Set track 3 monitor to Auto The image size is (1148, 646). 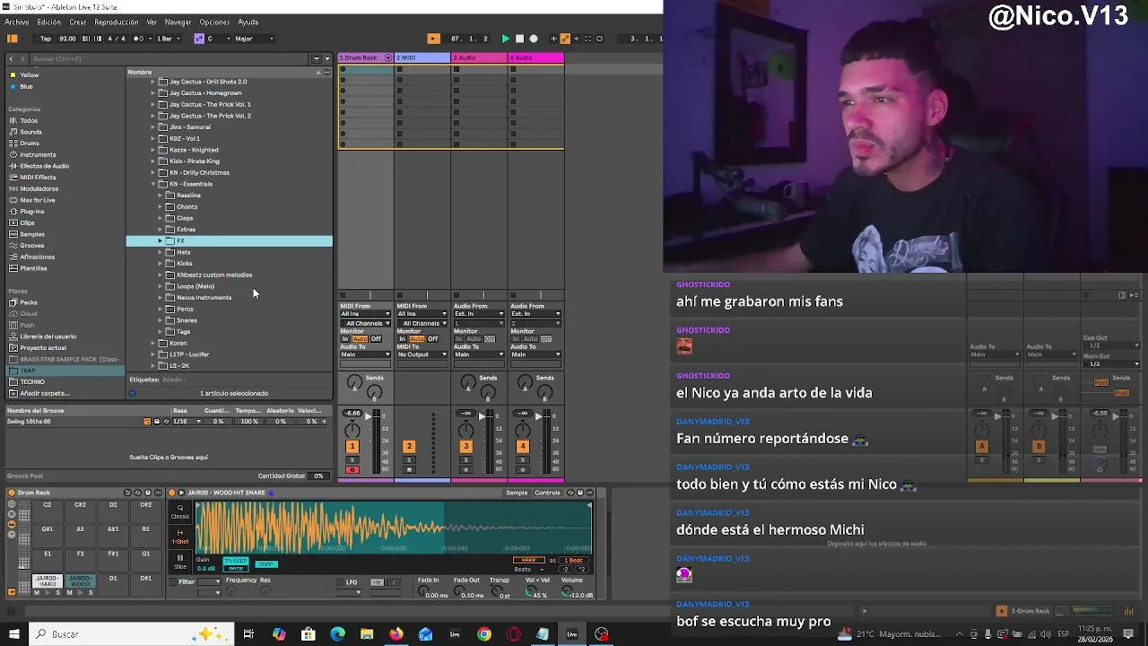pyautogui.click(x=474, y=339)
